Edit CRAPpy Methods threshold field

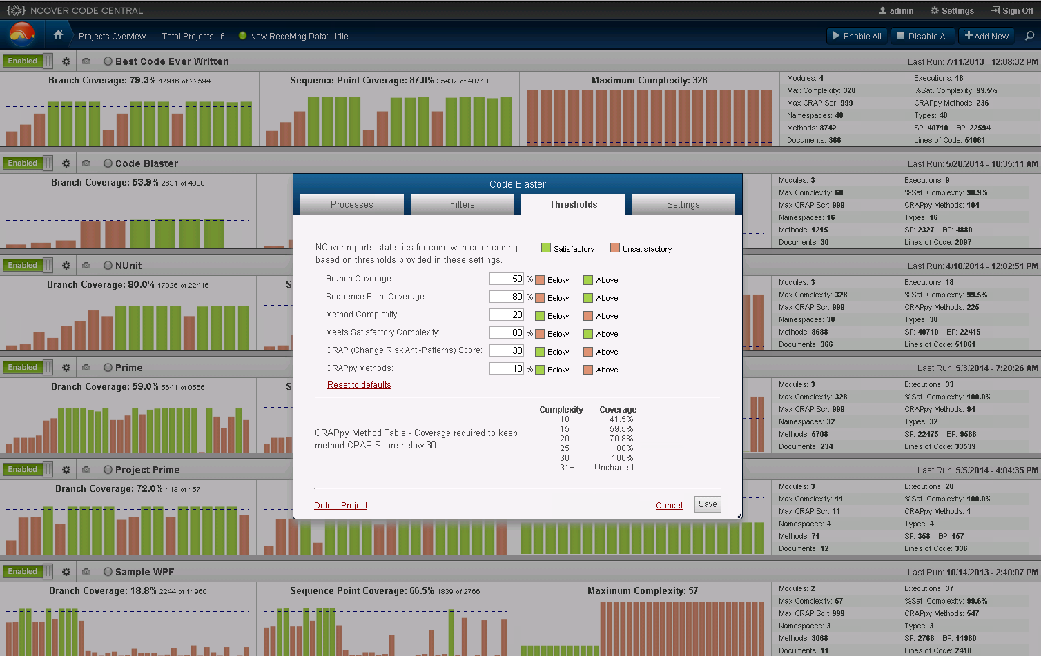coord(506,368)
